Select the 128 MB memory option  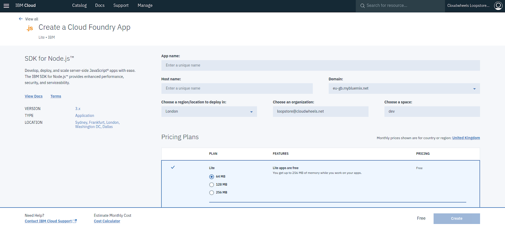point(211,185)
